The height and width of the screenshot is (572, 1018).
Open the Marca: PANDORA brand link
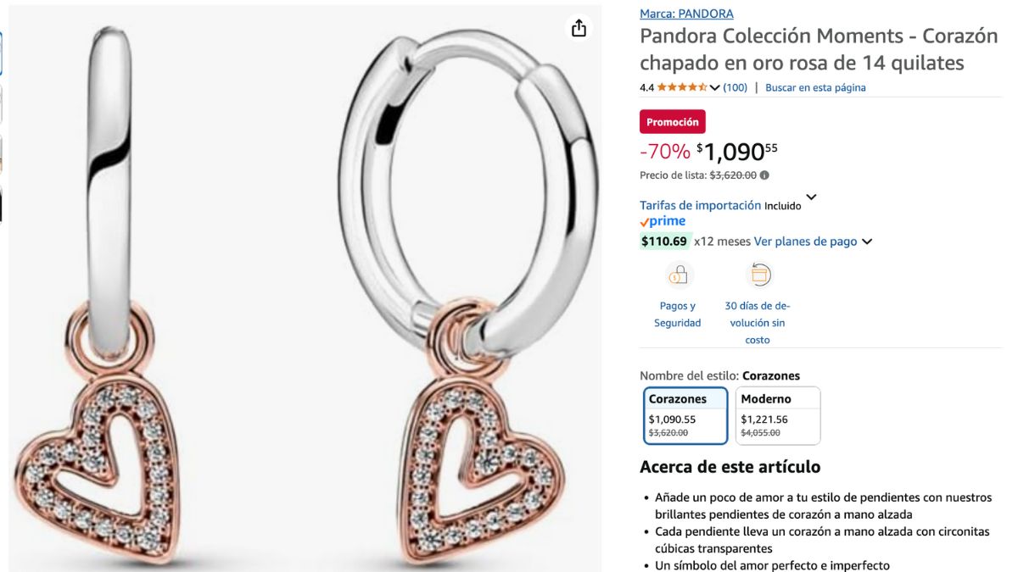click(x=686, y=14)
